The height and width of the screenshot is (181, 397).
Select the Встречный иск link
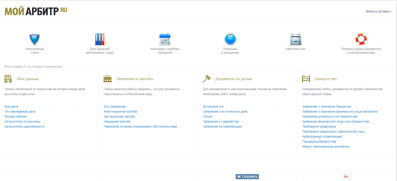click(x=213, y=106)
